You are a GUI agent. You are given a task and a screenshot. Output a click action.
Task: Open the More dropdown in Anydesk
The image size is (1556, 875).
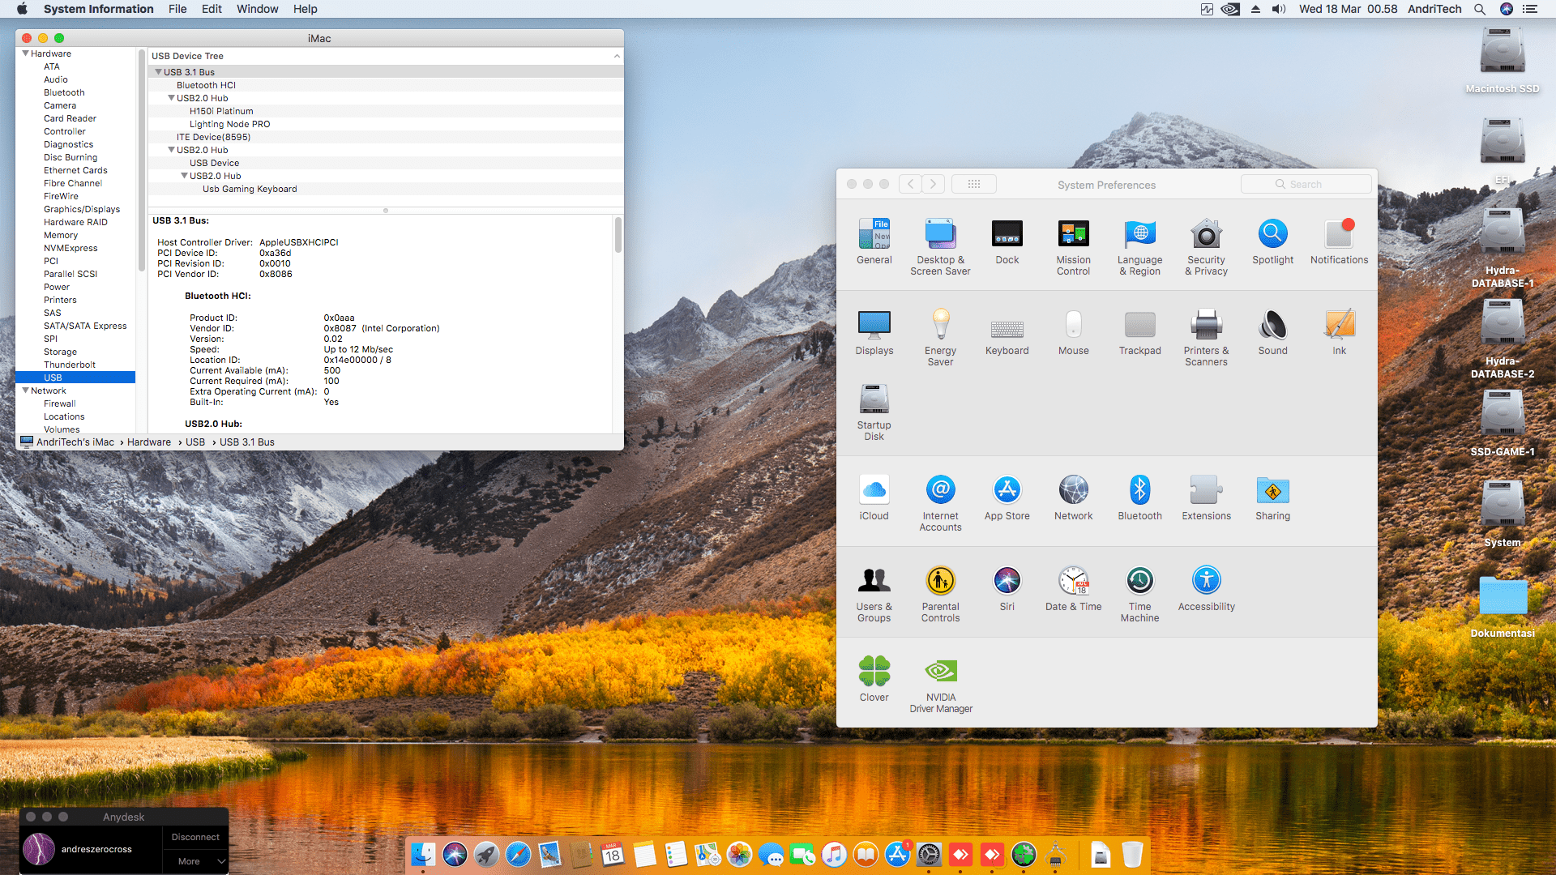(x=195, y=861)
